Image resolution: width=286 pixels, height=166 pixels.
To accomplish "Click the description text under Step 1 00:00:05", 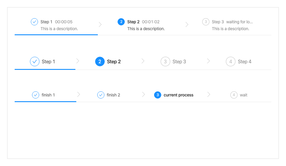I will pyautogui.click(x=59, y=29).
